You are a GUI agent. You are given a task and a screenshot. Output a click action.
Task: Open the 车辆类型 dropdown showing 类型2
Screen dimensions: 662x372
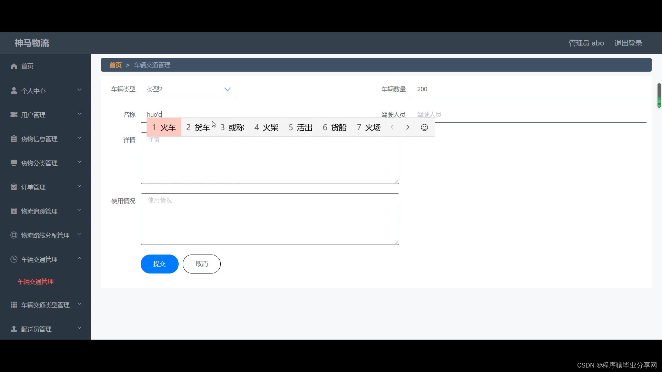(188, 89)
